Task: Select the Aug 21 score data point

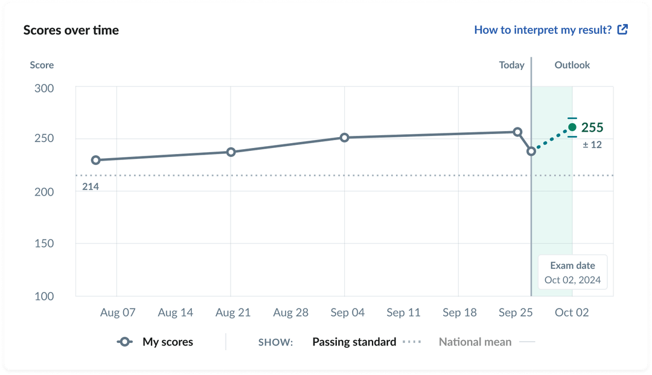Action: pyautogui.click(x=231, y=151)
